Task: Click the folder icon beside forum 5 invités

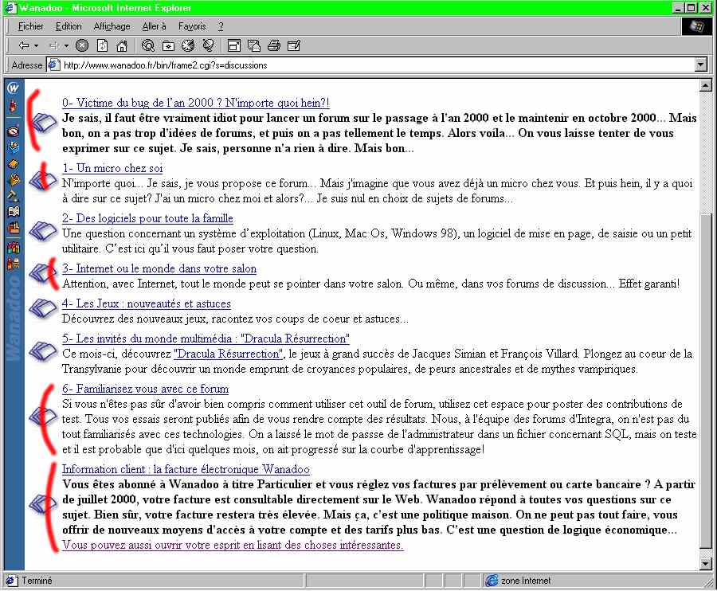Action: [x=43, y=350]
